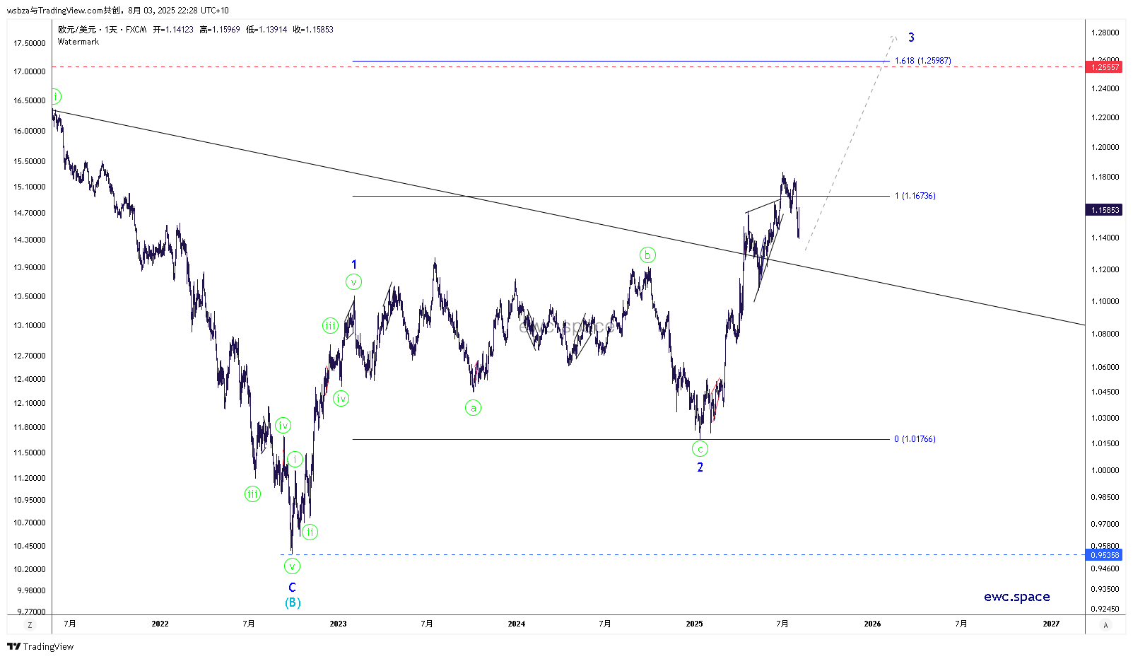This screenshot has width=1133, height=659.
Task: Click the blue 0.95358 price label
Action: (1105, 555)
